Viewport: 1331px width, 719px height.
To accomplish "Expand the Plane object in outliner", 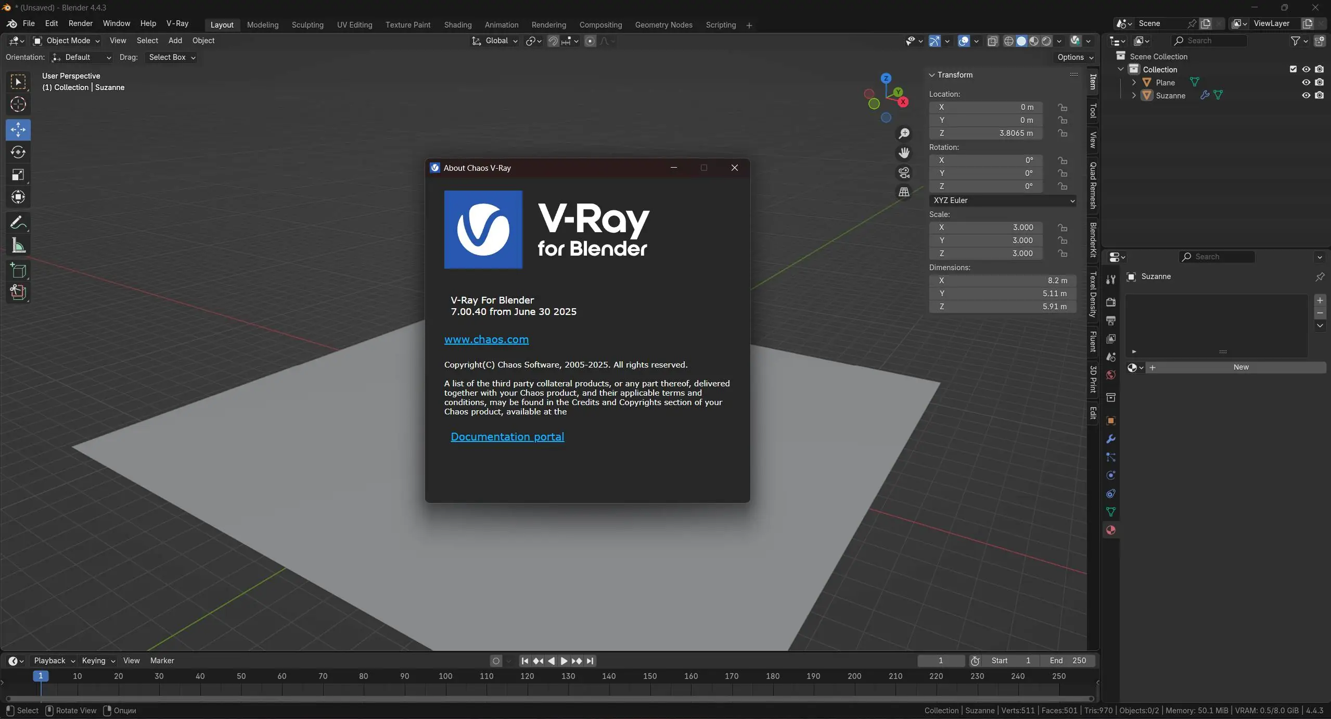I will (1134, 82).
